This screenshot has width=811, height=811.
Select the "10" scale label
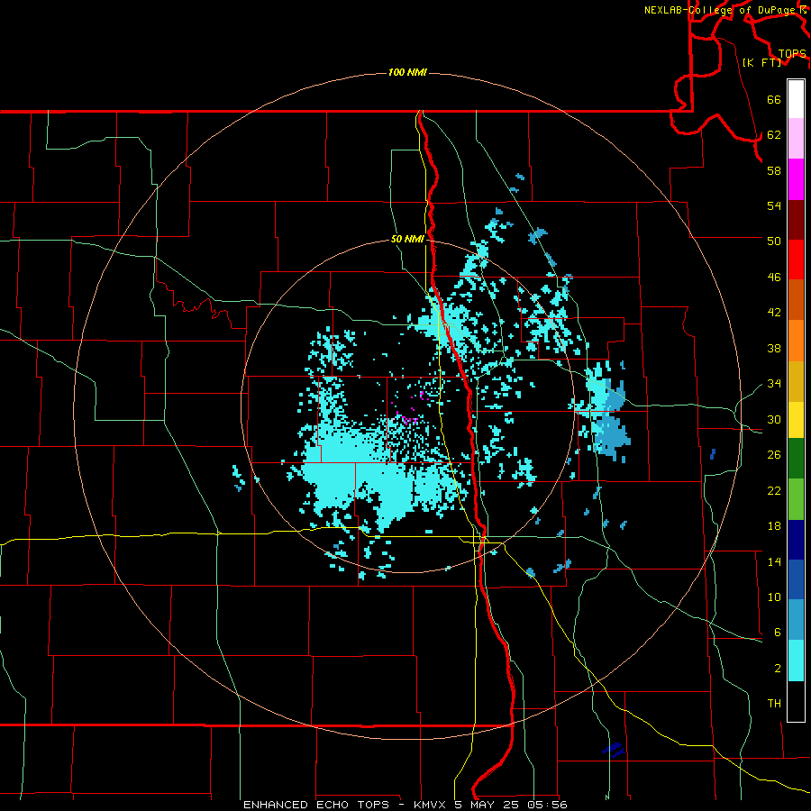774,597
